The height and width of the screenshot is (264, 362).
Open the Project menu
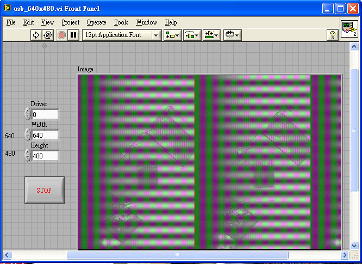71,22
